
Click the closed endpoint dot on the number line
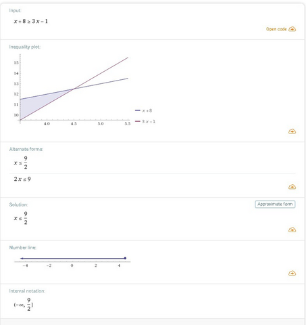click(125, 258)
